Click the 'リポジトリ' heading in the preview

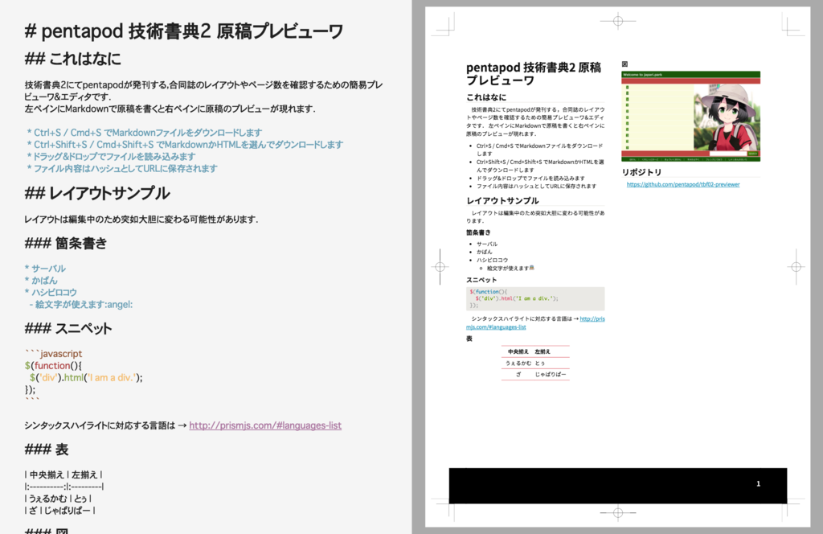point(641,172)
